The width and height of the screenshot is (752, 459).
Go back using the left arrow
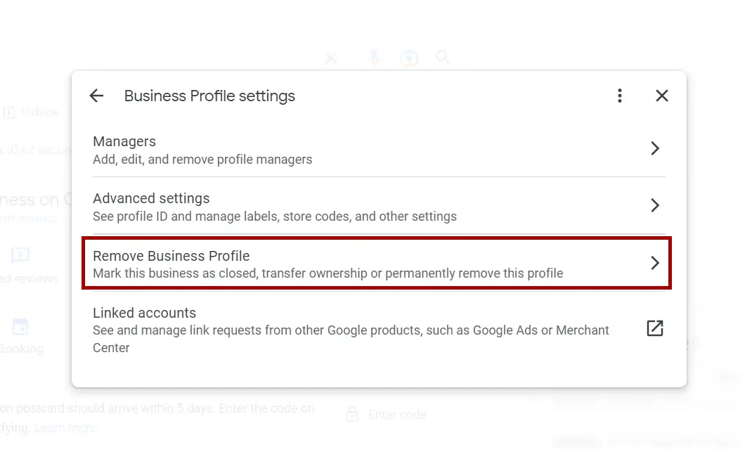coord(96,96)
